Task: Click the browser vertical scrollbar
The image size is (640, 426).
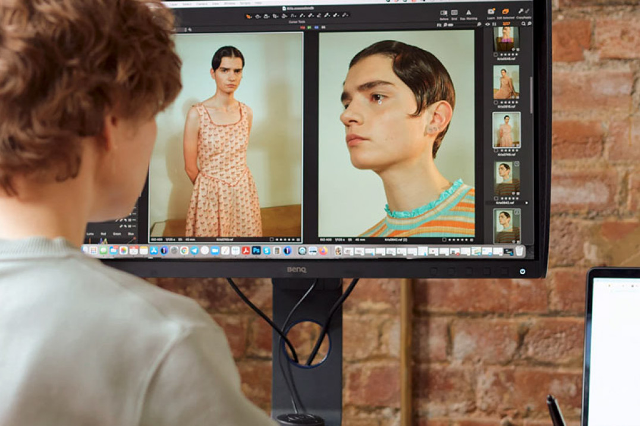Action: [531, 94]
